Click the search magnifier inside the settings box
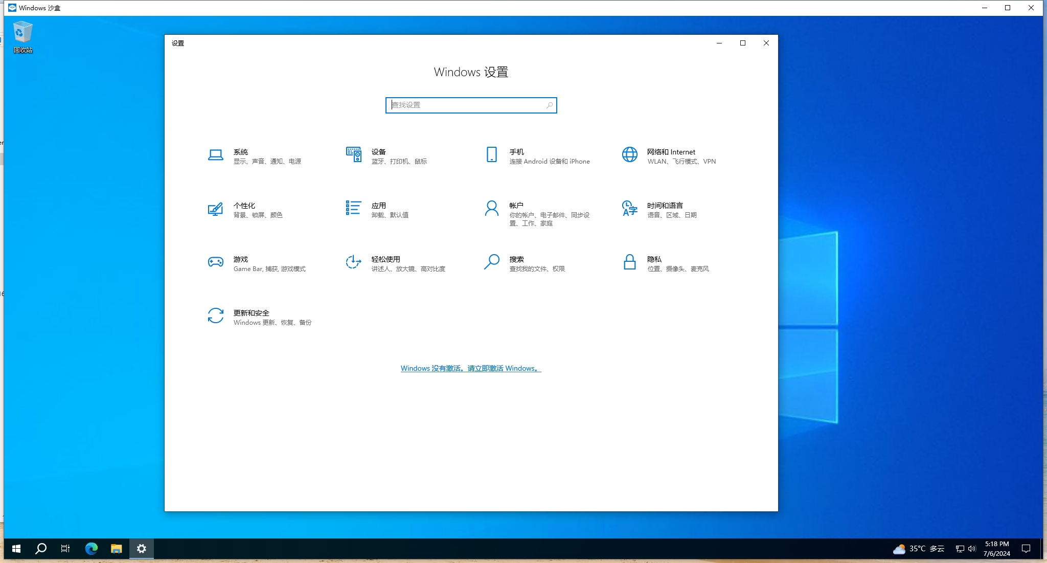This screenshot has height=563, width=1047. click(x=550, y=105)
